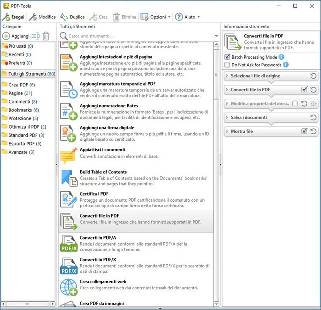The height and width of the screenshot is (310, 321).
Task: Click the Crea collegamenti web globe icon
Action: click(69, 287)
